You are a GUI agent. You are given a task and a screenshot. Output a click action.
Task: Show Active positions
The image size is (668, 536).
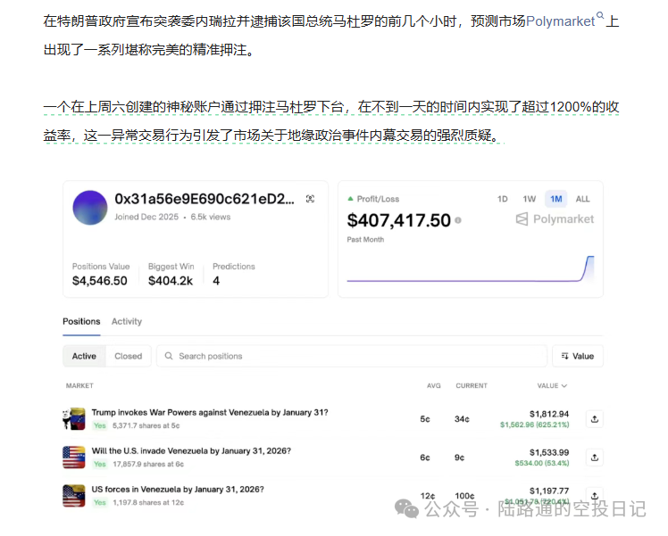click(x=84, y=356)
